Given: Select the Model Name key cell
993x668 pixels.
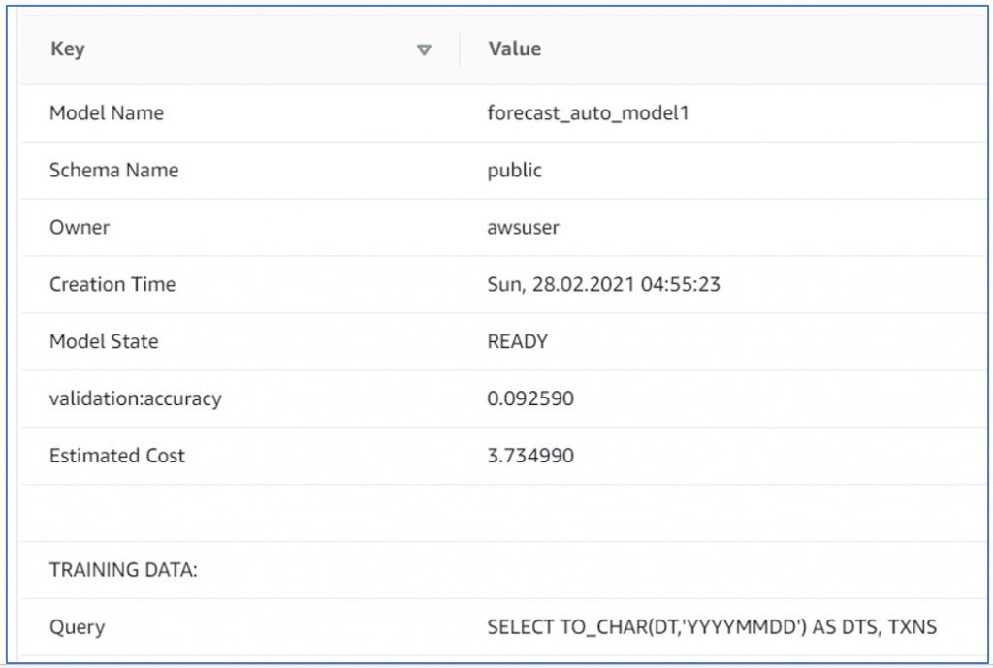Looking at the screenshot, I should click(107, 112).
